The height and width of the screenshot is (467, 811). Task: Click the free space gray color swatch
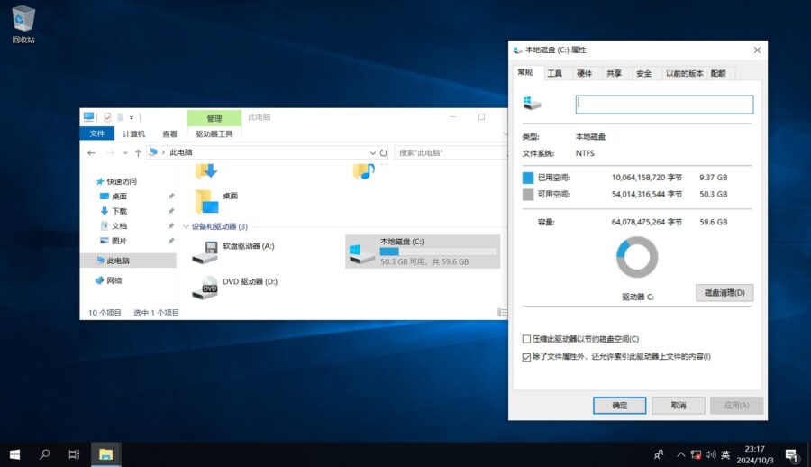coord(528,195)
